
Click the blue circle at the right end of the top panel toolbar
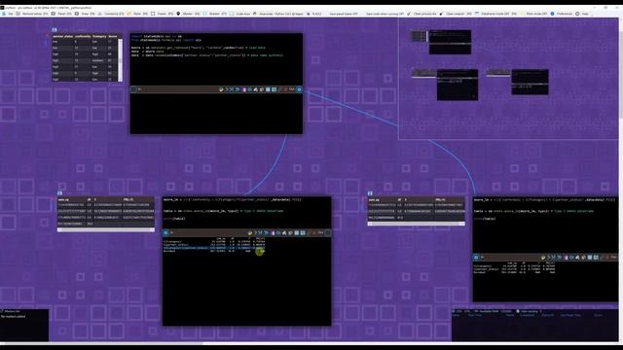[299, 89]
